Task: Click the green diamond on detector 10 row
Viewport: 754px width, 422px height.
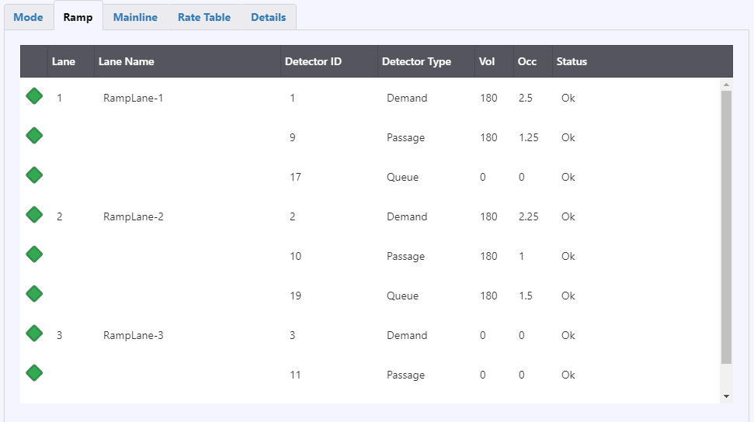Action: 34,254
